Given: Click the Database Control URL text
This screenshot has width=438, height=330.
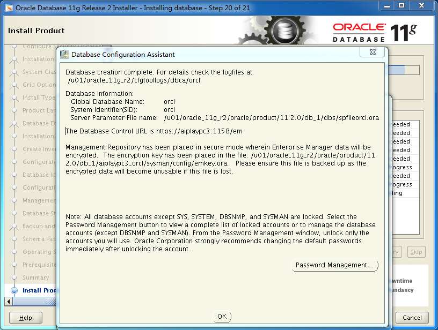Looking at the screenshot, I should (154, 131).
